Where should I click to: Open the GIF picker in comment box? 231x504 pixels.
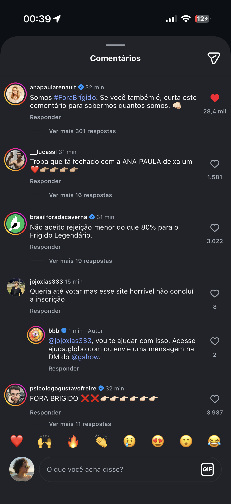point(207,469)
